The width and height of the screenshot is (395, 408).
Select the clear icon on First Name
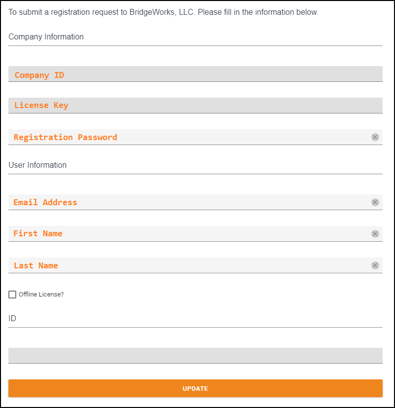click(375, 234)
